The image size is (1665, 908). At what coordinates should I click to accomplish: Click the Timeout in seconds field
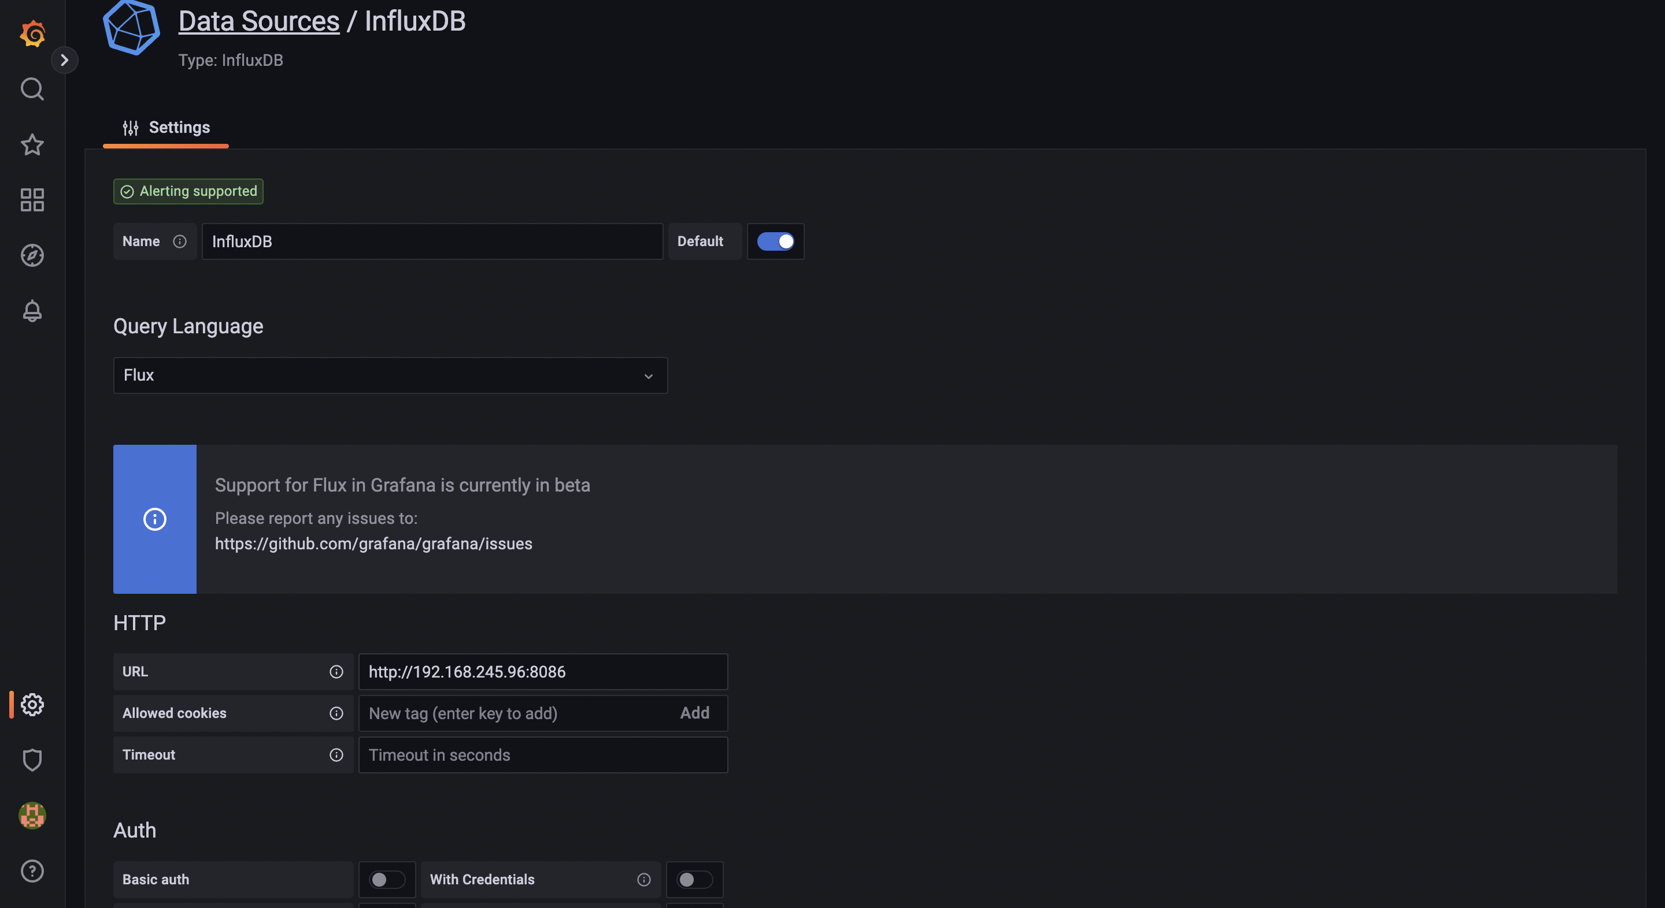click(x=542, y=755)
